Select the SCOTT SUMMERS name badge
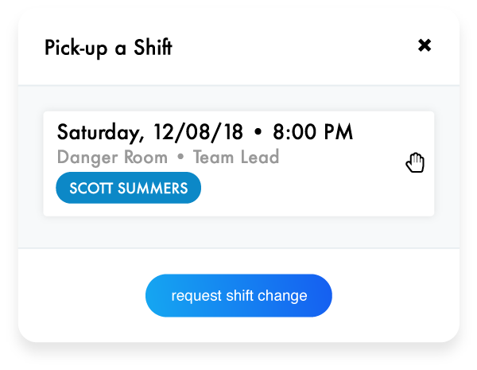The width and height of the screenshot is (477, 370). pyautogui.click(x=128, y=188)
